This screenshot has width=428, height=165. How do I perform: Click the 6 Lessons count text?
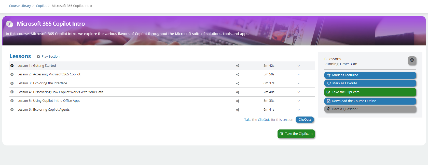point(333,59)
